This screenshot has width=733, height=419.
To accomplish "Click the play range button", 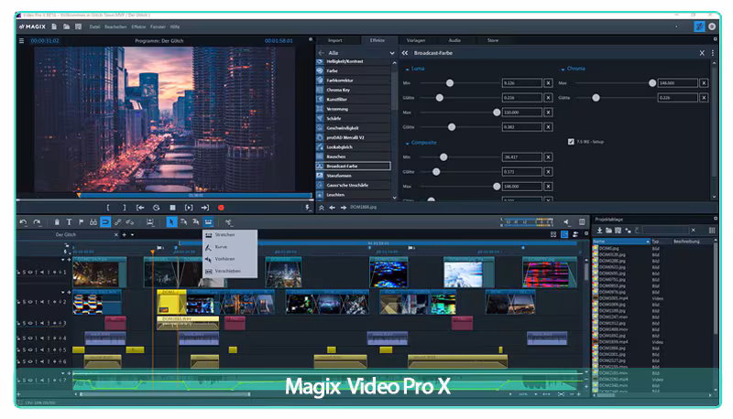I will [189, 208].
